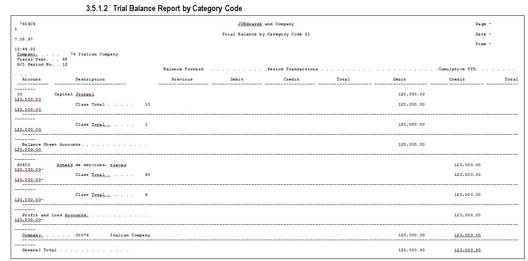Click the heading "Trial Balance Report by Category Code"
This screenshot has width=528, height=261.
click(177, 9)
